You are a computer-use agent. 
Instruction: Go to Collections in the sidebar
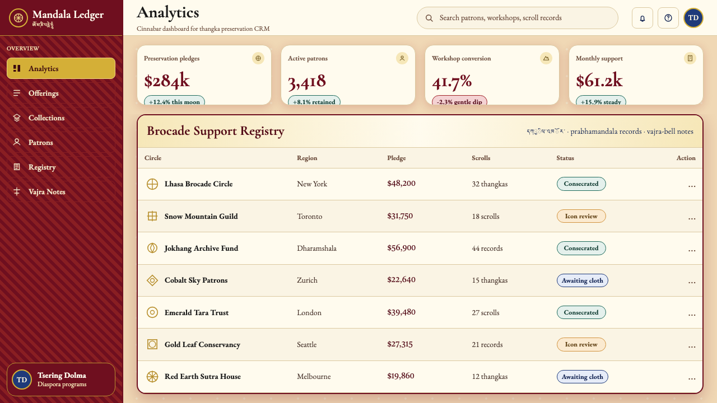coord(61,118)
